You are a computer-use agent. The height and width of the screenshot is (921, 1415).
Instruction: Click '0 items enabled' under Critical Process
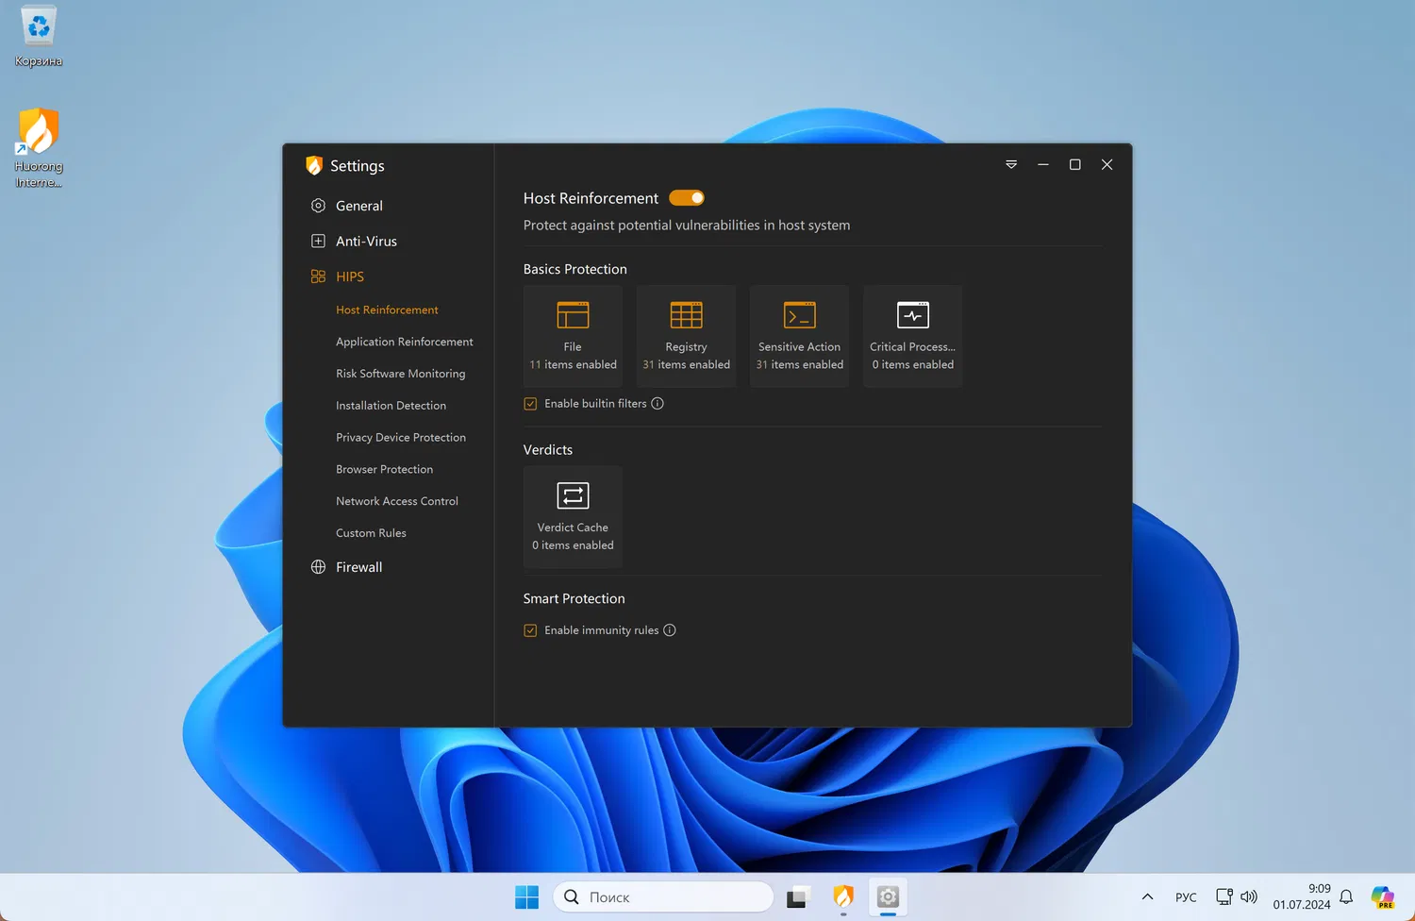[x=912, y=364]
